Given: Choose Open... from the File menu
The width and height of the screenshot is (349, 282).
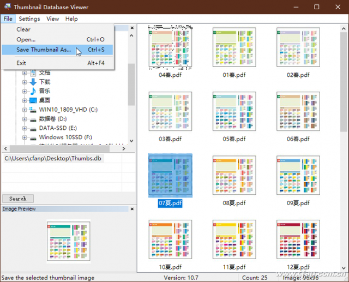Looking at the screenshot, I should point(57,39).
